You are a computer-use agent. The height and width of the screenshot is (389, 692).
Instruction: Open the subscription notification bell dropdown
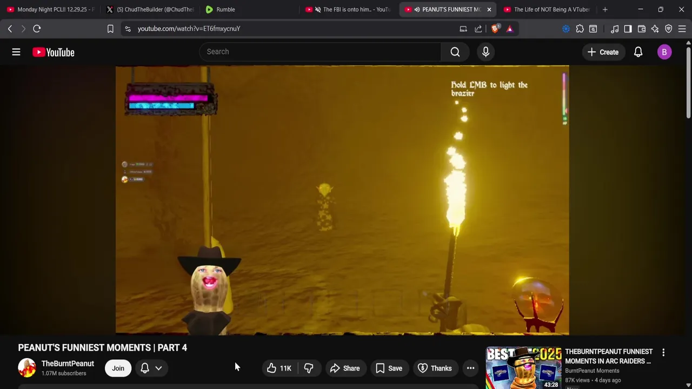click(x=151, y=368)
